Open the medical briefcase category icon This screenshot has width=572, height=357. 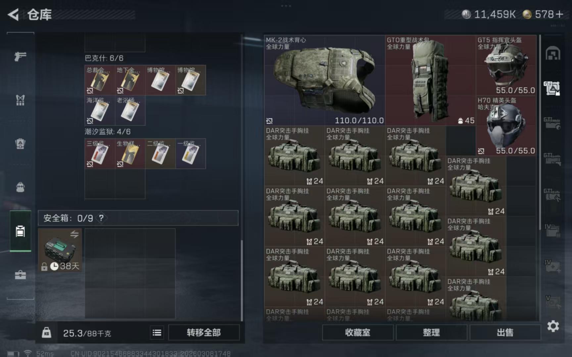[20, 275]
